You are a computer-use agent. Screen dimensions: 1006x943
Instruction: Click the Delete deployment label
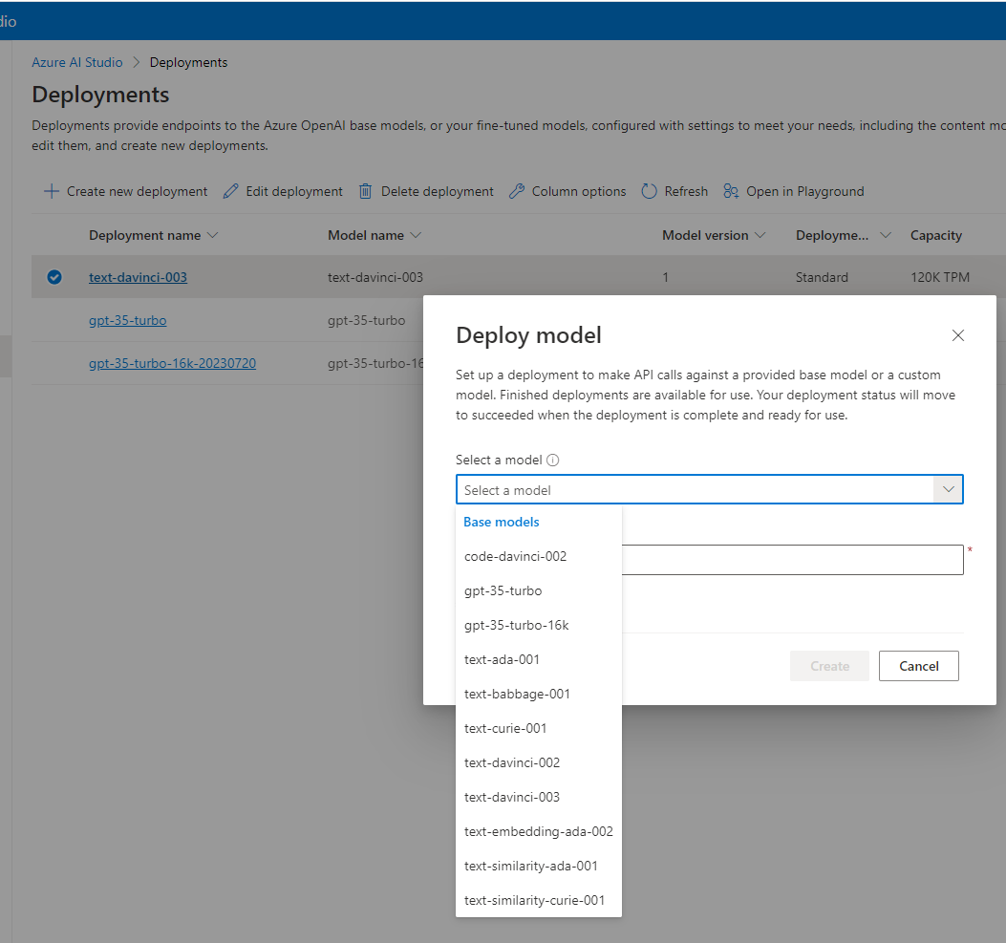[437, 191]
